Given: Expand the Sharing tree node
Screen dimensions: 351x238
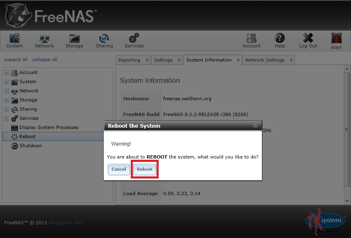Looking at the screenshot, I should (x=7, y=109).
